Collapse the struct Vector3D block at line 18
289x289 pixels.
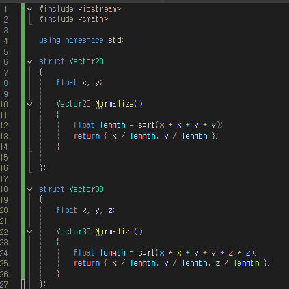click(29, 189)
